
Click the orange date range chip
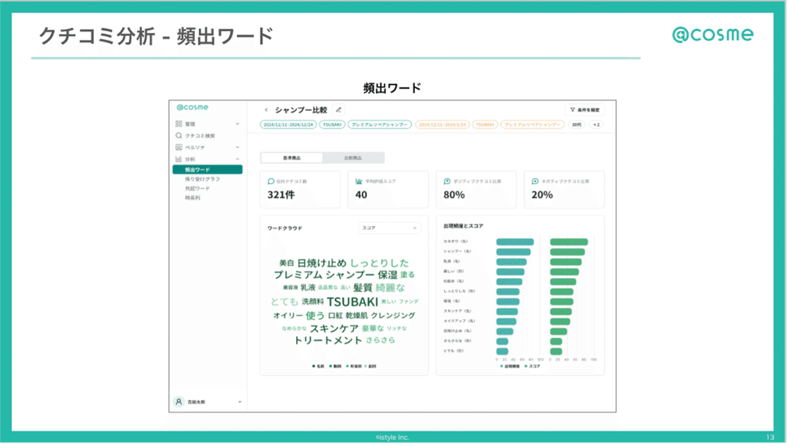coord(442,124)
